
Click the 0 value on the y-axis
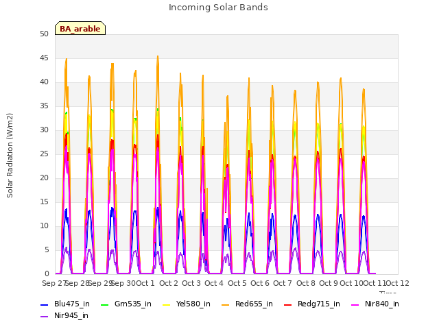47,274
